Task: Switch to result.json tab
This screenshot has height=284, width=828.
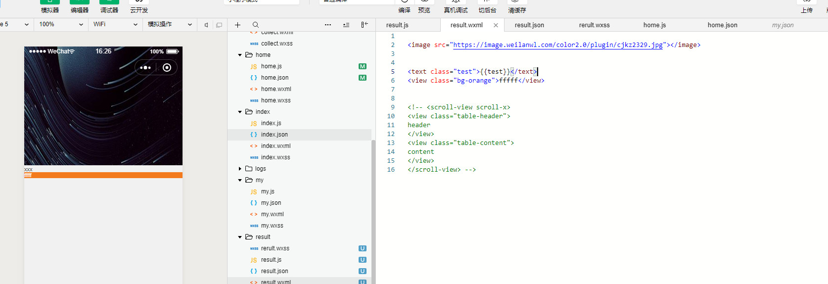Action: [529, 25]
